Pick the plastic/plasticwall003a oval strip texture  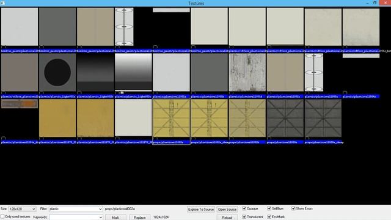pyautogui.click(x=313, y=72)
